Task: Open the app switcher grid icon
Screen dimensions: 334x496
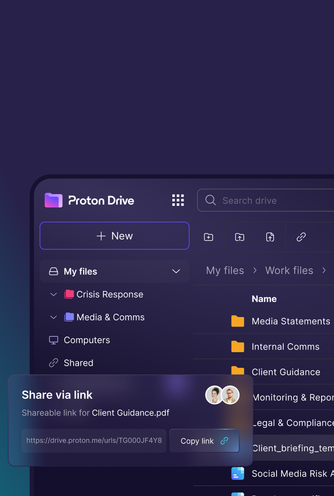Action: 178,200
